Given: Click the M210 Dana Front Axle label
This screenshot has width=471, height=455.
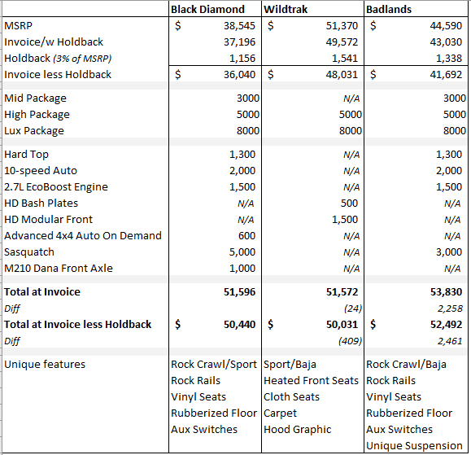Looking at the screenshot, I should [59, 268].
